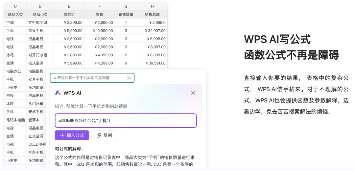
Task: Click the ¥4,399.00 price cell
Action: [100, 63]
